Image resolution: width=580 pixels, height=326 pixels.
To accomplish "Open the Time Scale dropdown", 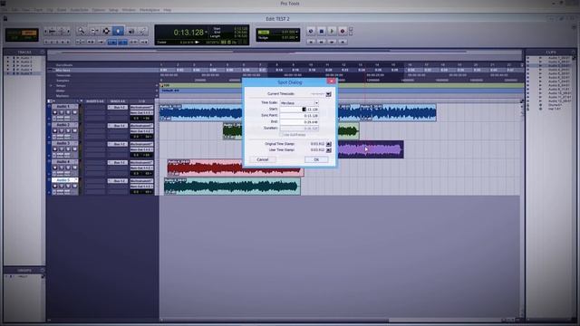I will tap(299, 102).
